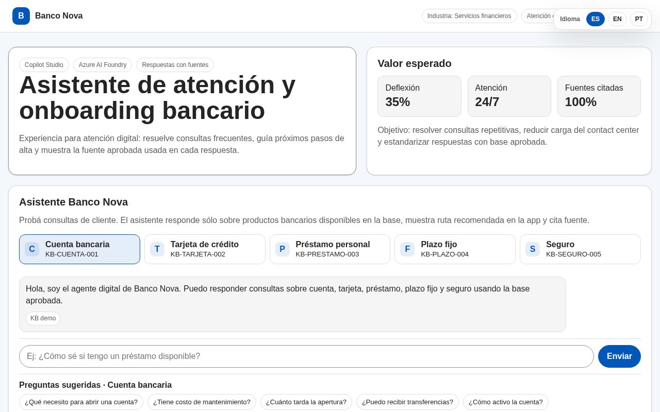This screenshot has height=412, width=660.
Task: Open the Préstamo personal KB-PRESTAMO-003 tab
Action: [330, 249]
